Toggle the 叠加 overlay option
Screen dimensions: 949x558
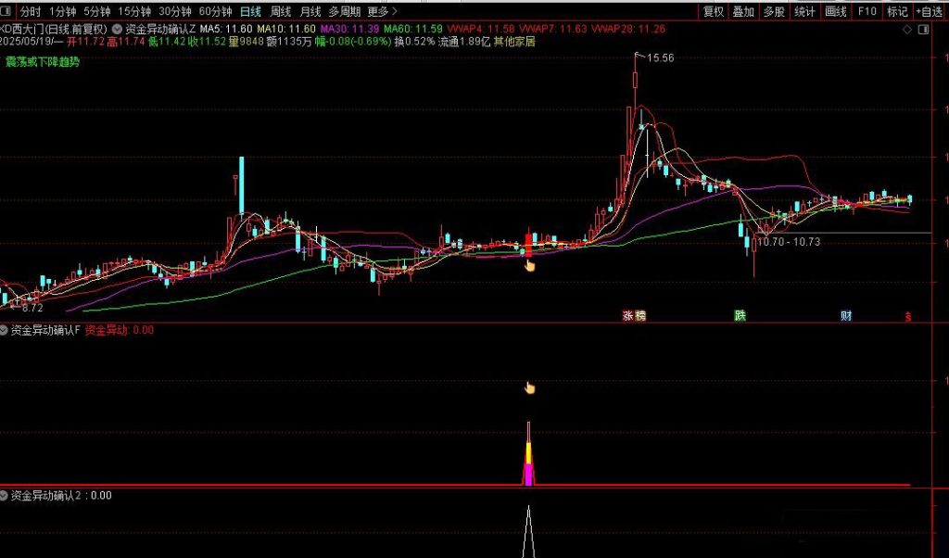[743, 12]
